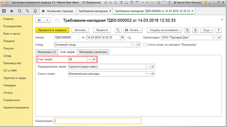The height and width of the screenshot is (127, 227).
Task: Navigate back using the left arrow button
Action: click(x=40, y=20)
